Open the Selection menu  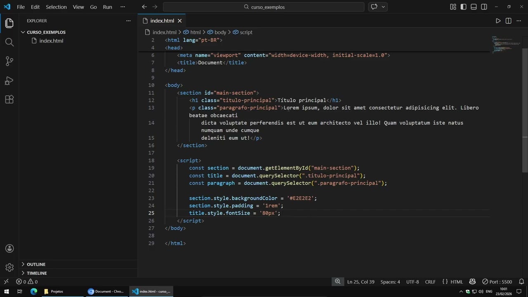(56, 7)
